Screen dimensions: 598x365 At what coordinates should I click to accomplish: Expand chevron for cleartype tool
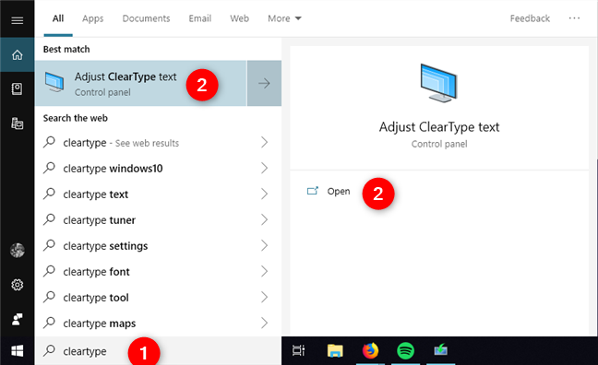point(264,297)
